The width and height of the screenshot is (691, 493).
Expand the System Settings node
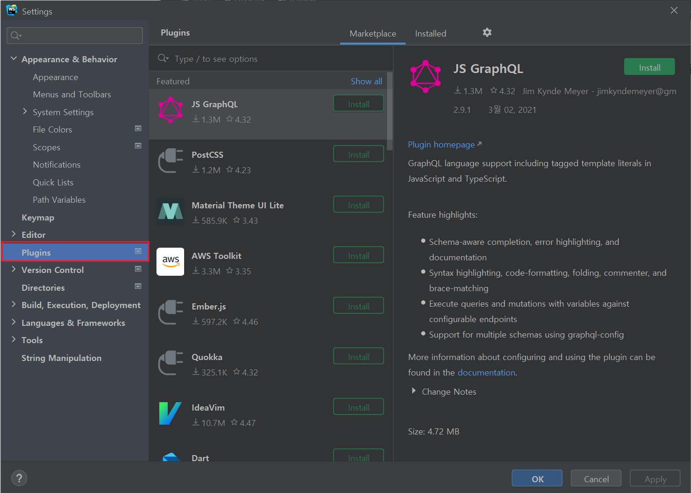25,111
